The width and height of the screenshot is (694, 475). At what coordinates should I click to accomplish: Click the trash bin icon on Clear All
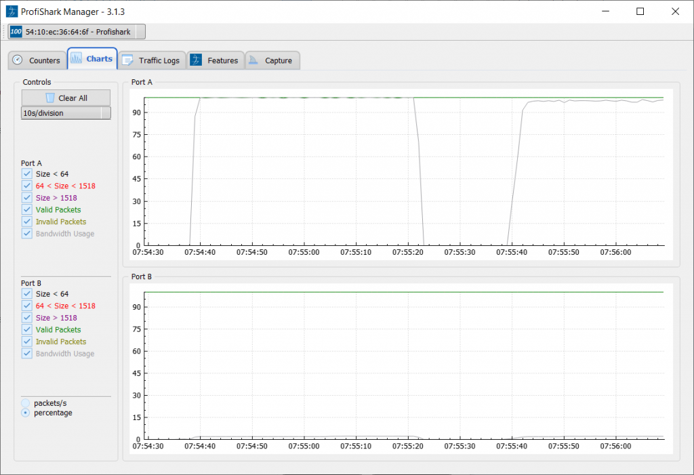50,98
